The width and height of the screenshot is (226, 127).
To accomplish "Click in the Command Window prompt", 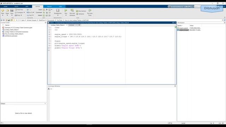I will pyautogui.click(x=112, y=89).
